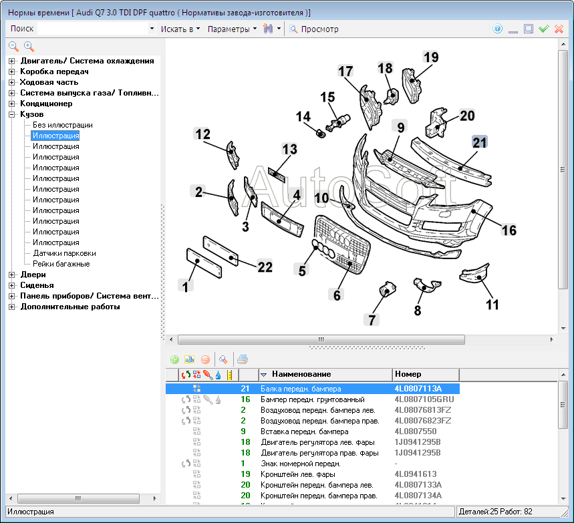Select the Рейки багажные tree item
The image size is (574, 523).
(x=61, y=264)
